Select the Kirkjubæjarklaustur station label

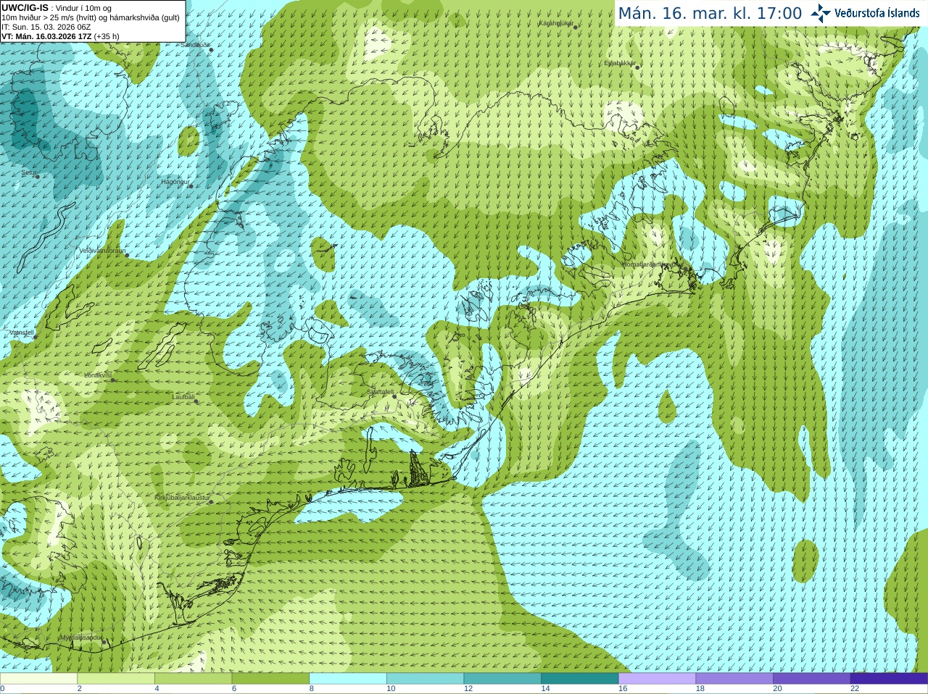tap(182, 498)
